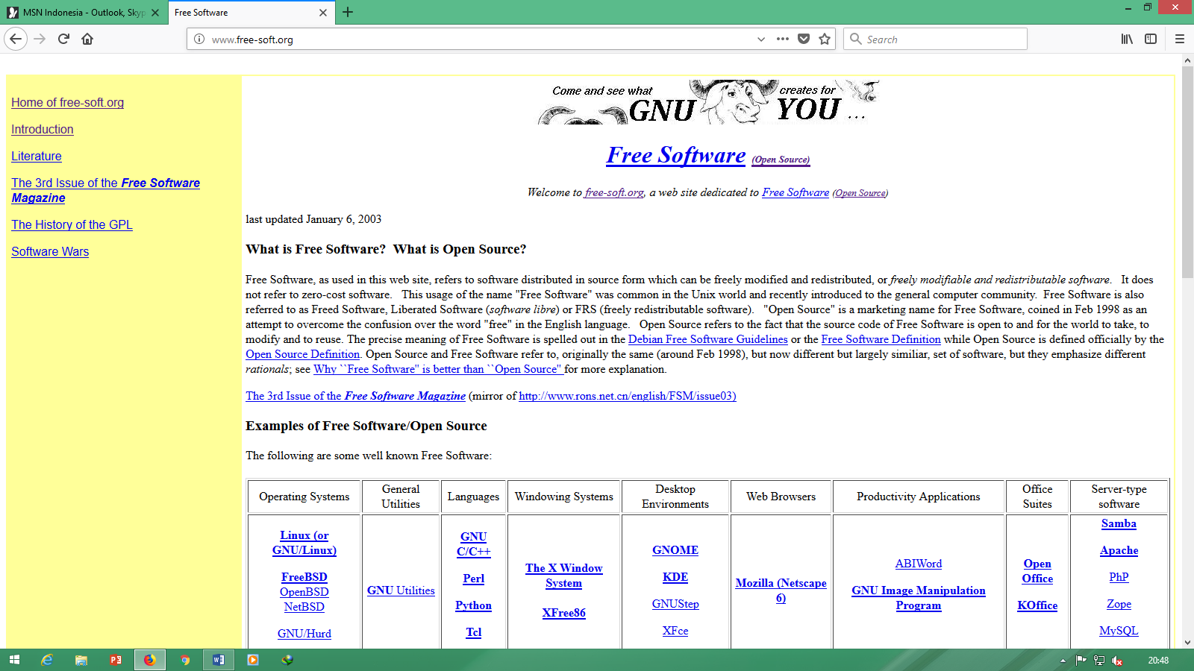Click the scrollbar down arrow
The height and width of the screenshot is (671, 1194).
pyautogui.click(x=1187, y=642)
